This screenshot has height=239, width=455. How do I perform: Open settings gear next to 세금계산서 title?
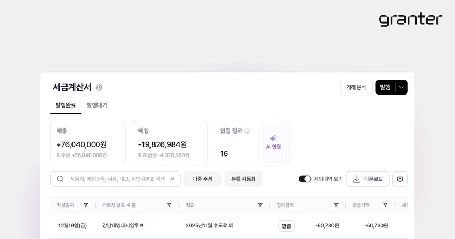click(x=99, y=87)
